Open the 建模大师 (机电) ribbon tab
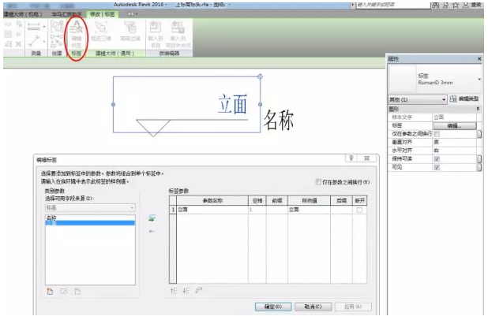The image size is (488, 320). click(23, 14)
